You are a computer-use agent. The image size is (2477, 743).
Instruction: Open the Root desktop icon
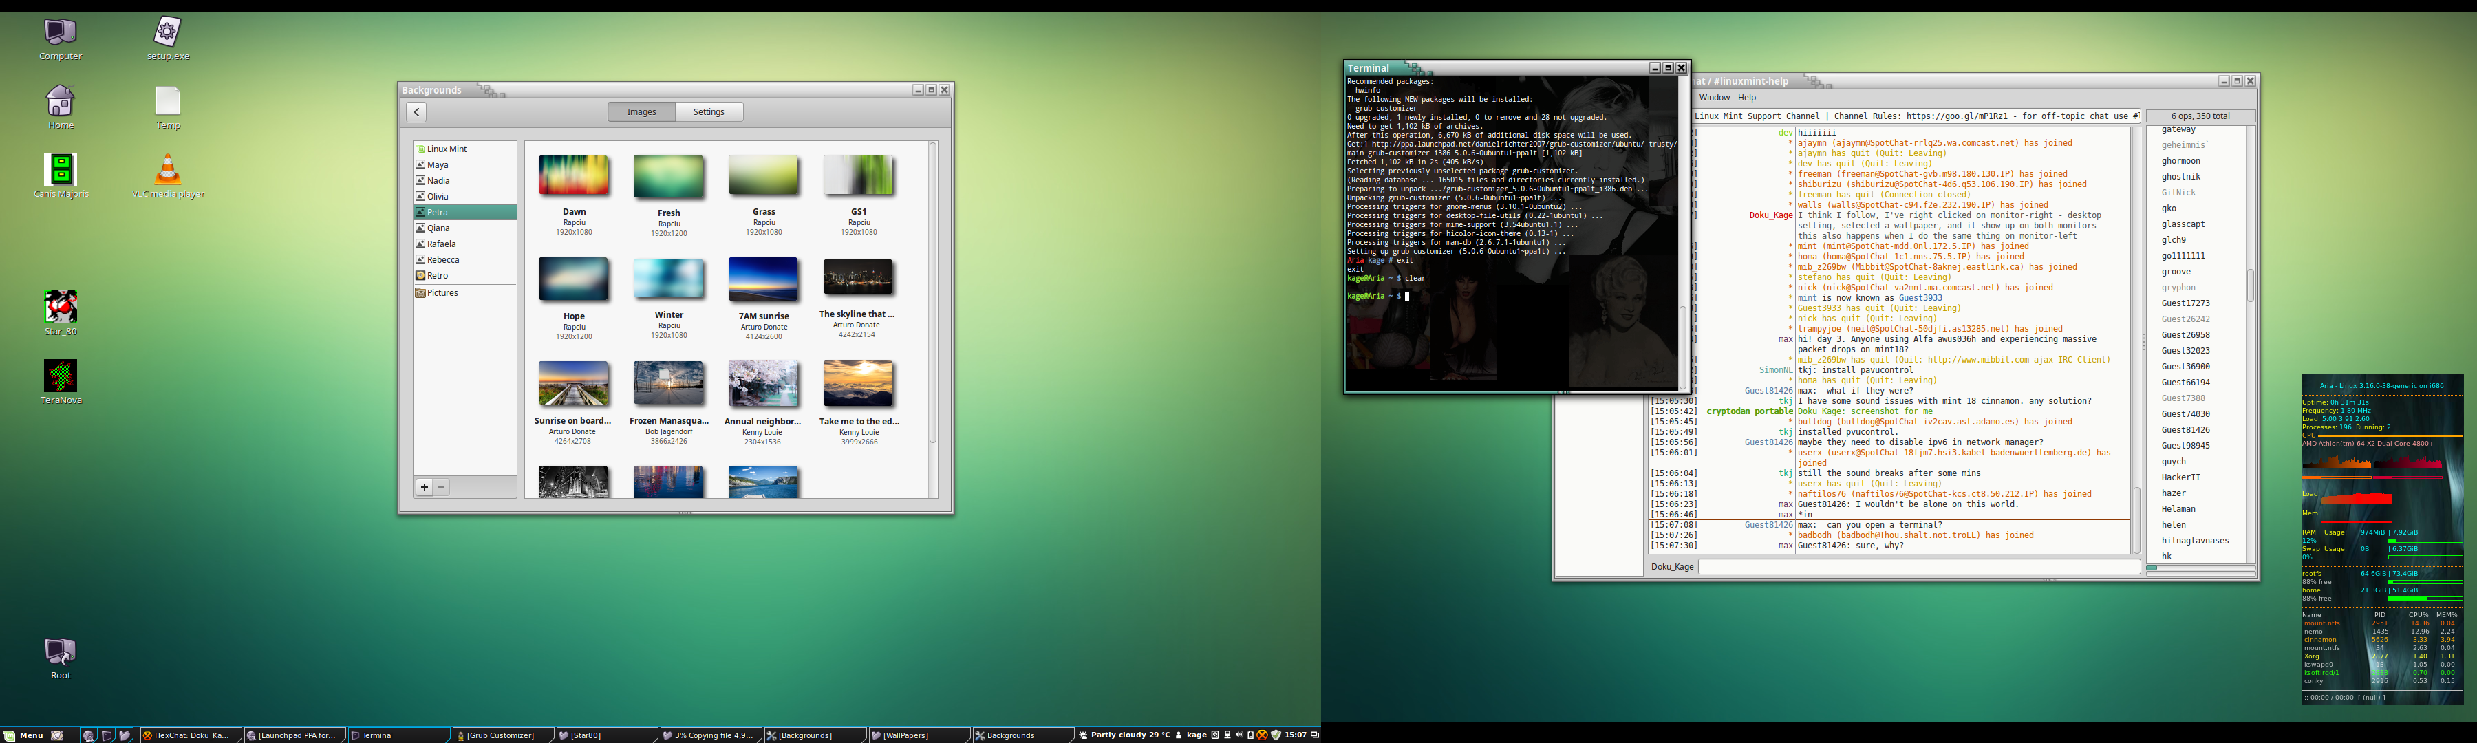61,658
